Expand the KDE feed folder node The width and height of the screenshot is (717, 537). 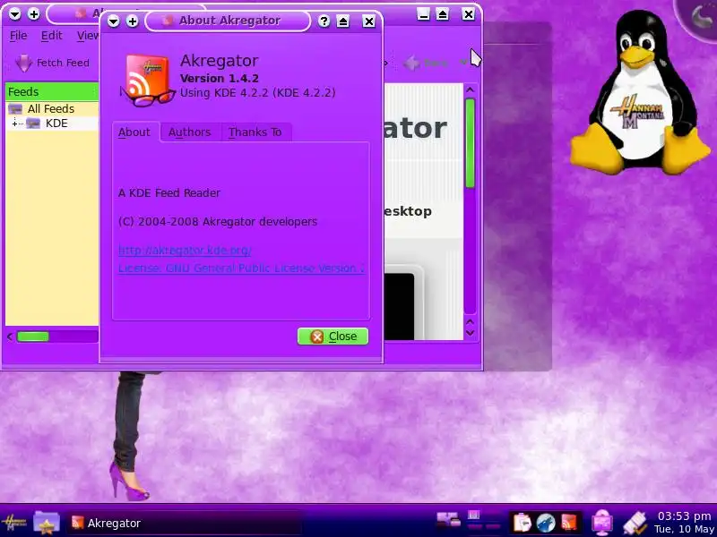click(15, 124)
